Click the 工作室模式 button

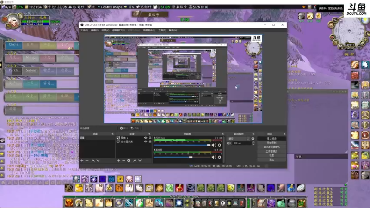(x=271, y=151)
